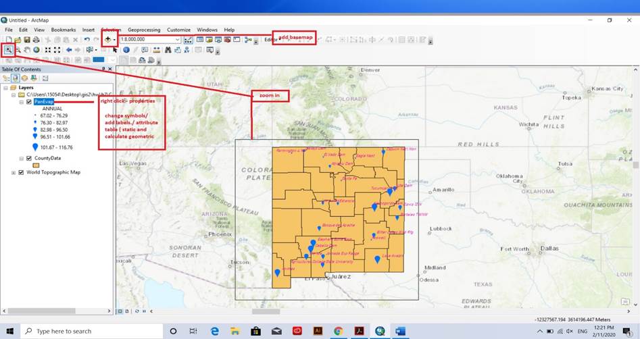Screen dimensions: 640x339
Task: Click the 101.67 - 116.76 marker symbol
Action: [x=35, y=147]
